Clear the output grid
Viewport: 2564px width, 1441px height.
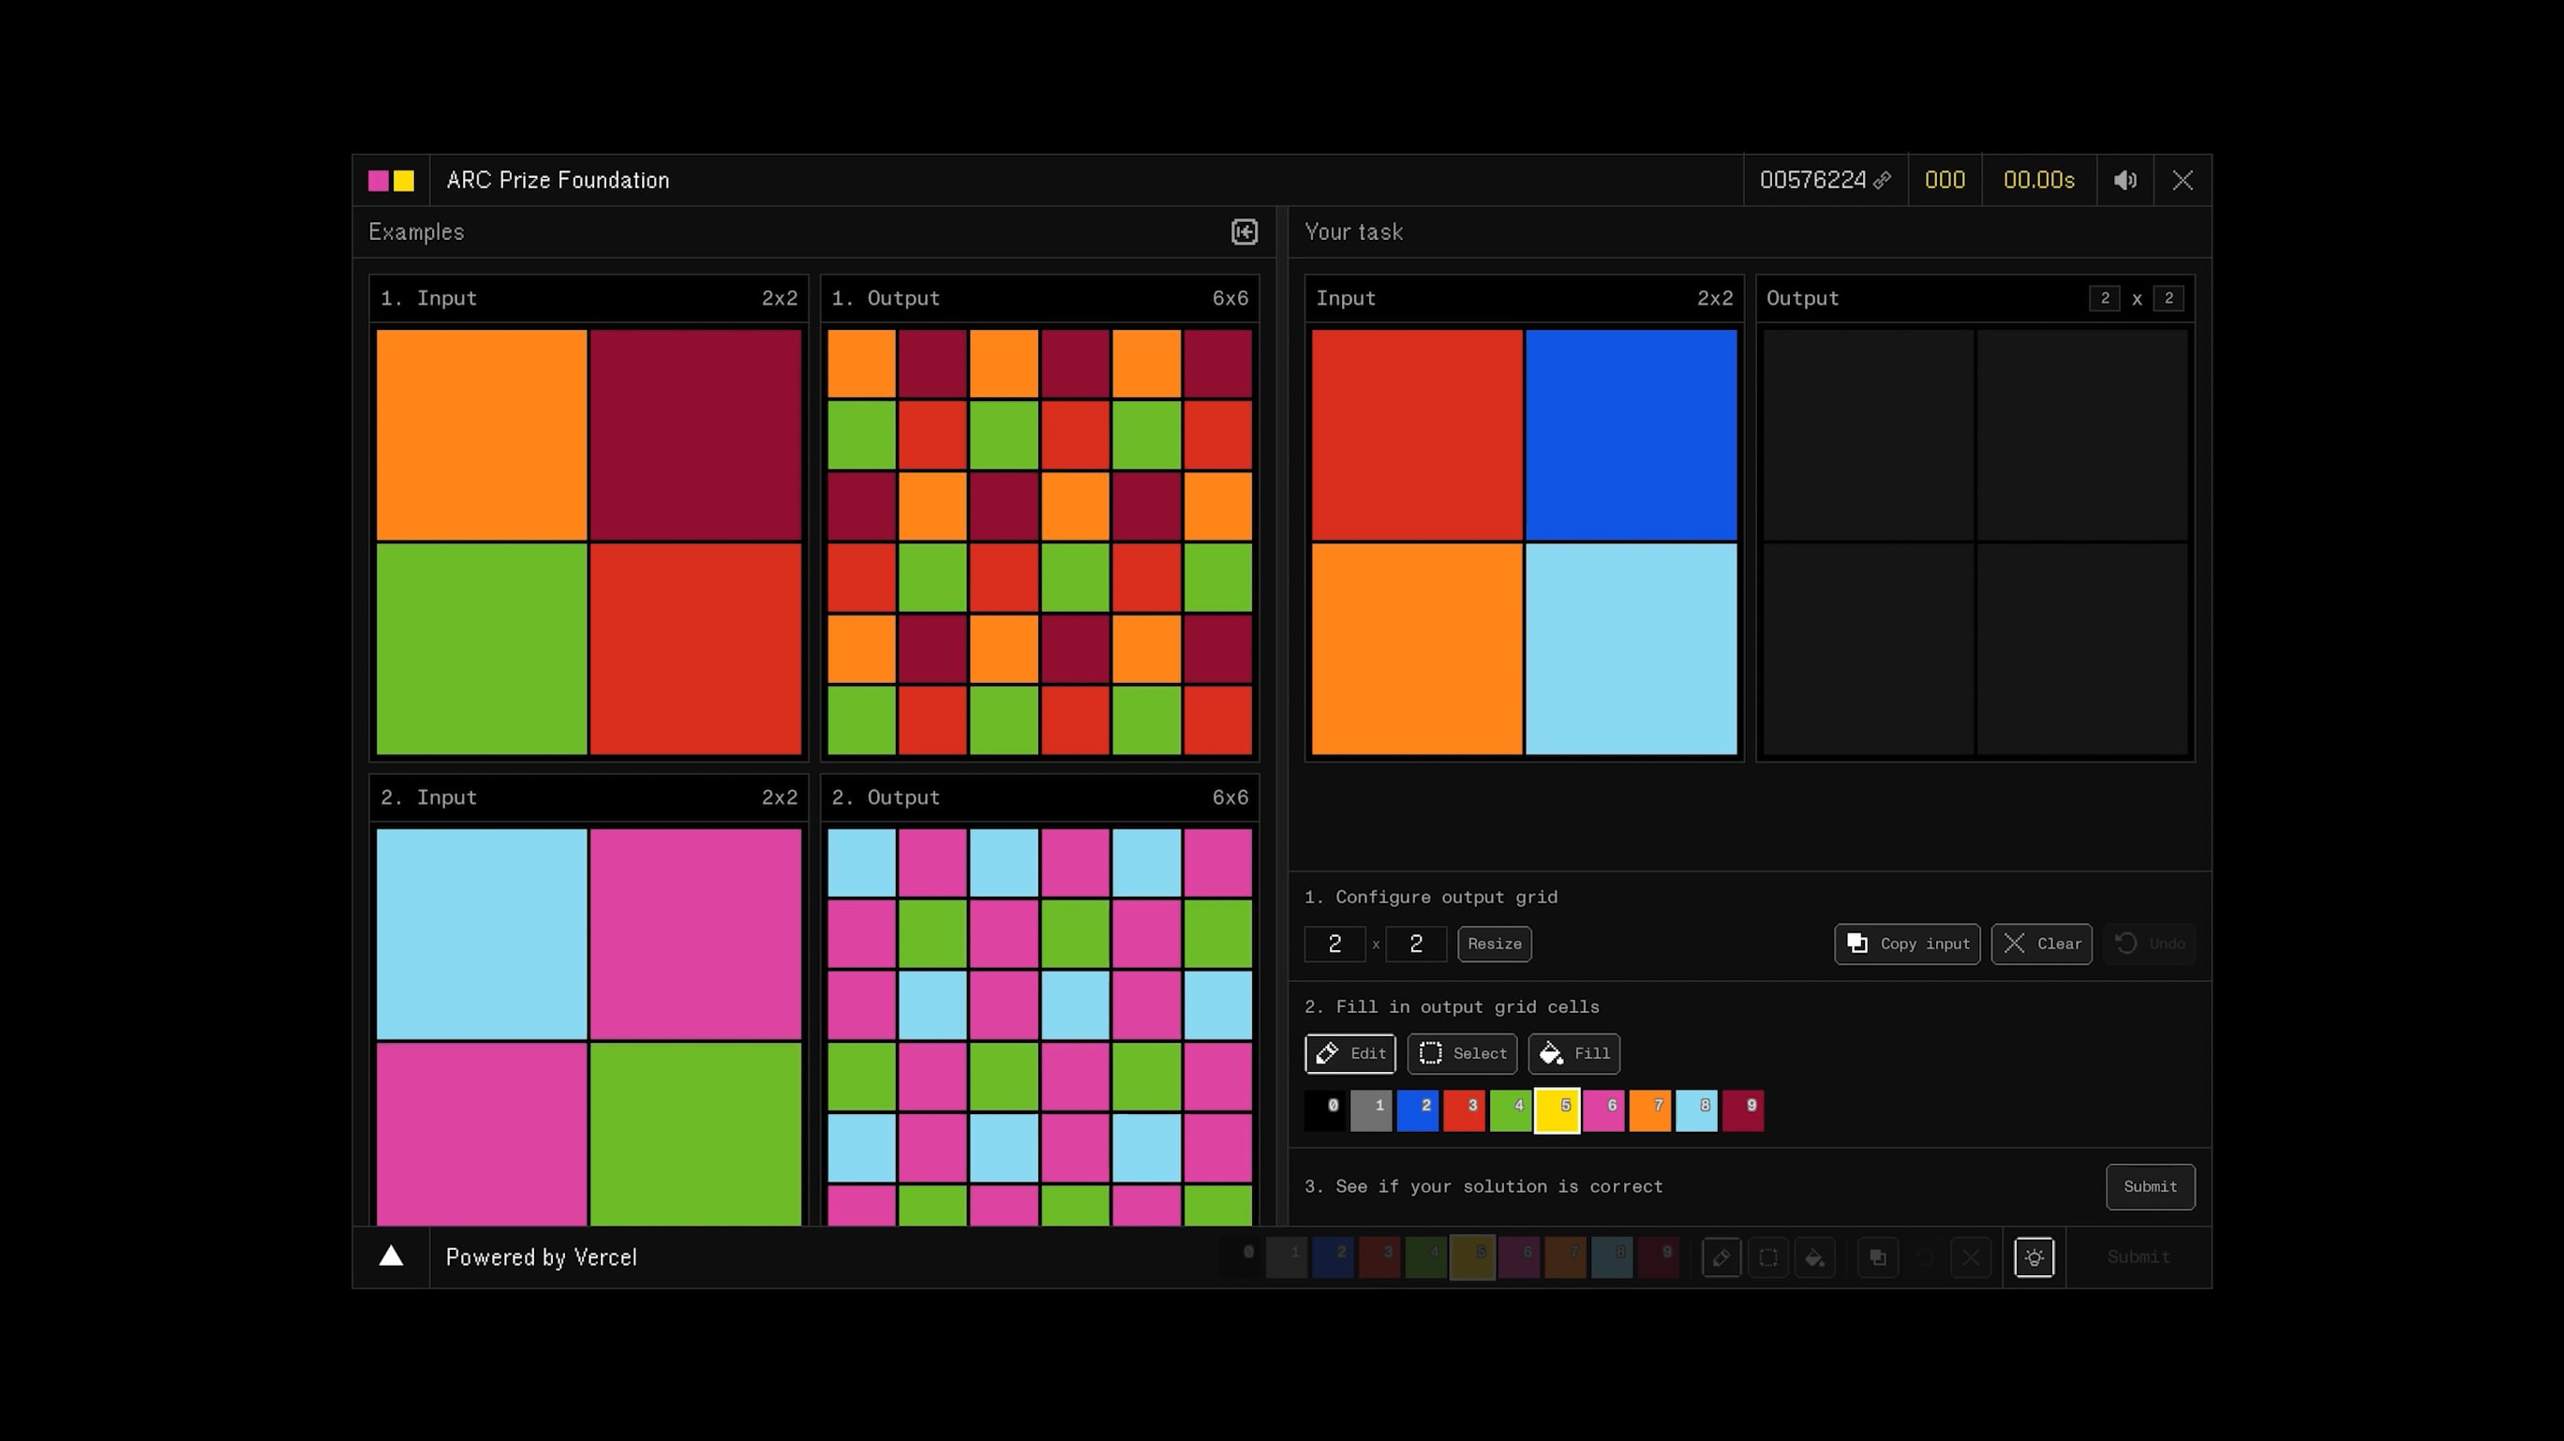(x=2040, y=943)
